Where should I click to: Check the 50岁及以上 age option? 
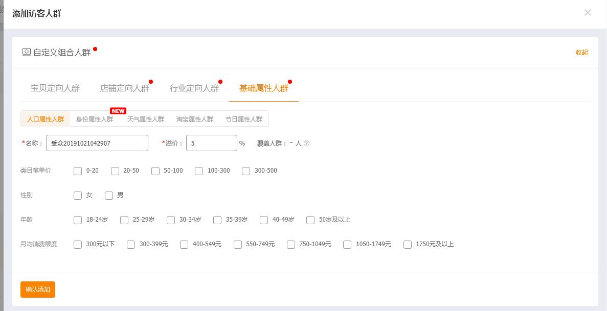[310, 220]
